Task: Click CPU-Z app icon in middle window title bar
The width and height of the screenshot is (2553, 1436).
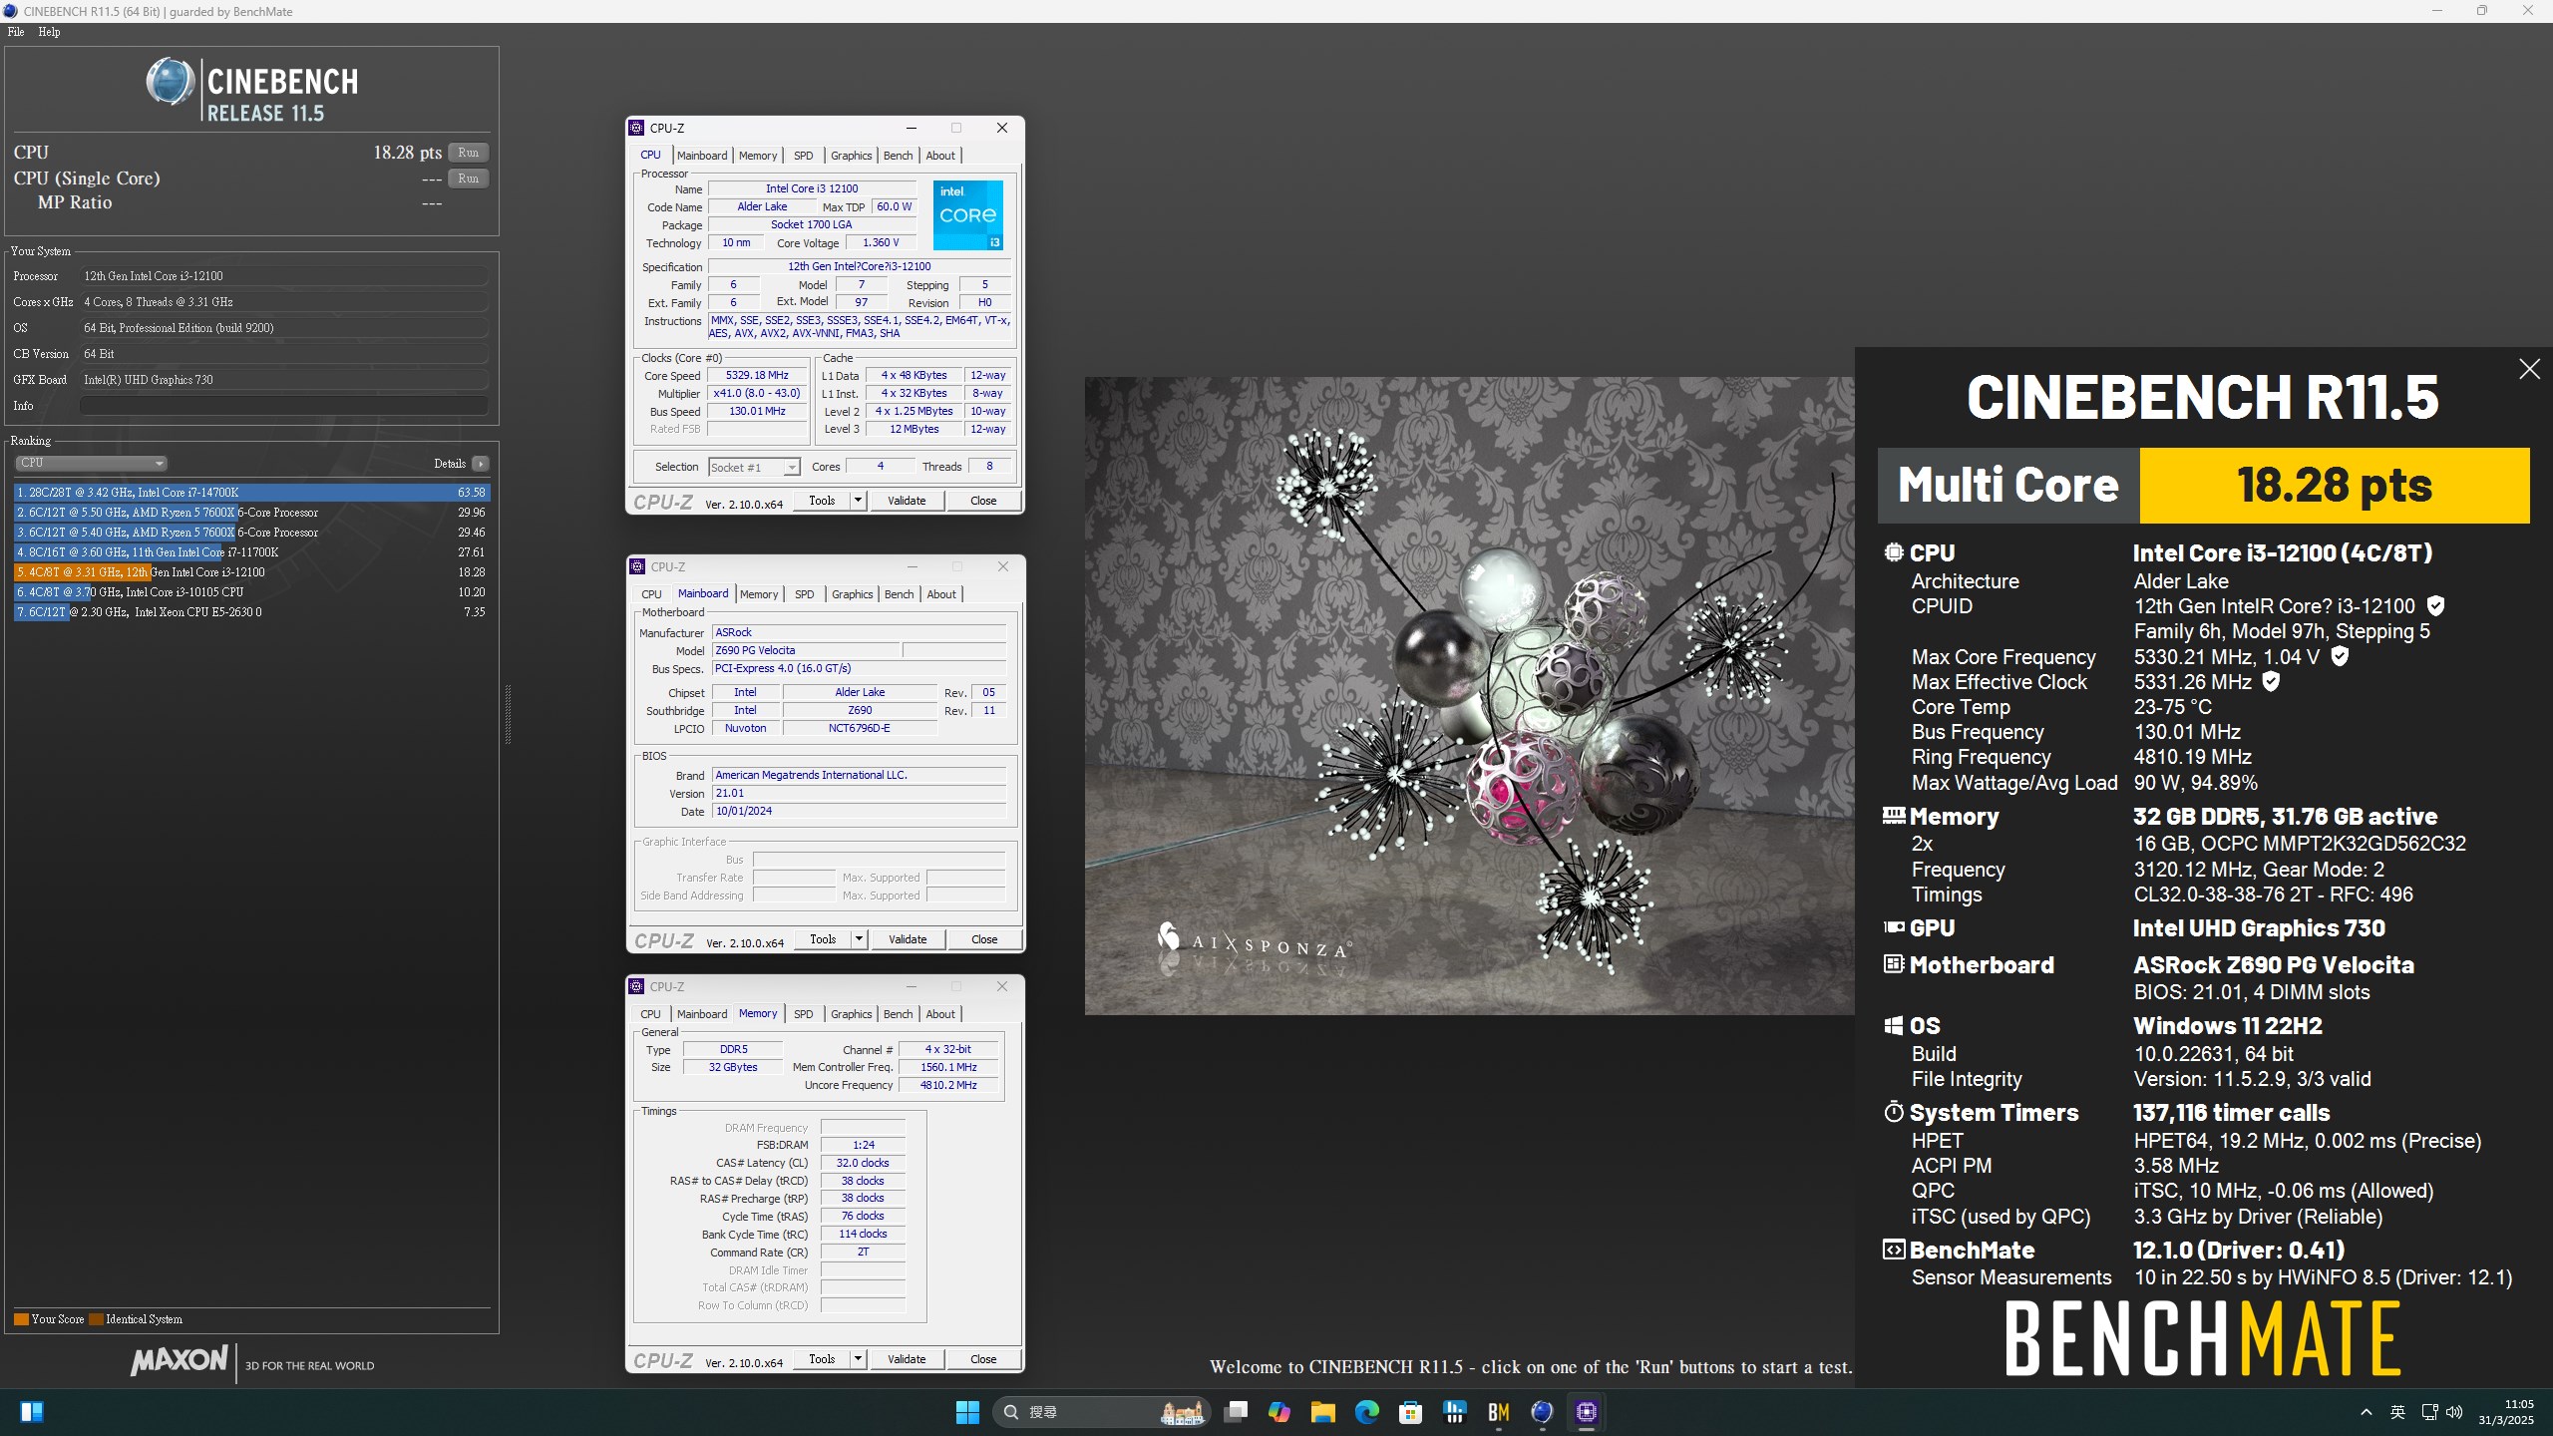Action: 637,566
